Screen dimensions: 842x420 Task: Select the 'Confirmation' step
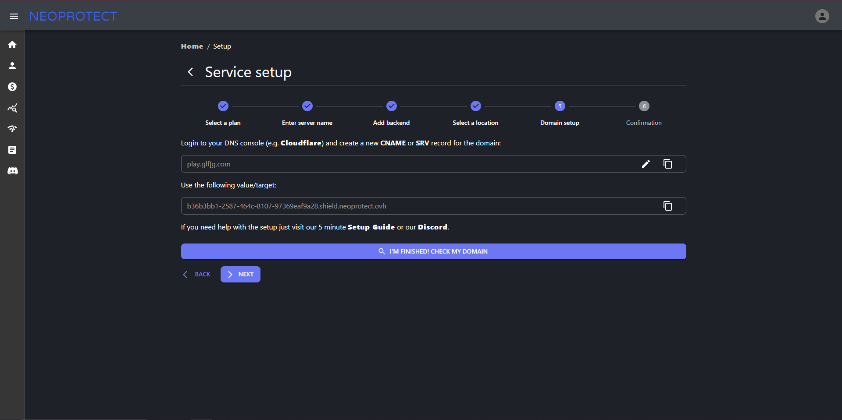(x=644, y=114)
